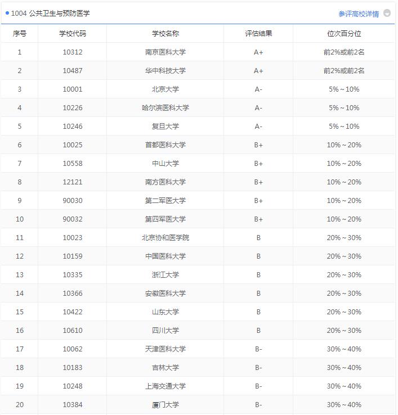This screenshot has width=398, height=415.
Task: Click school code 90030
Action: 73,200
